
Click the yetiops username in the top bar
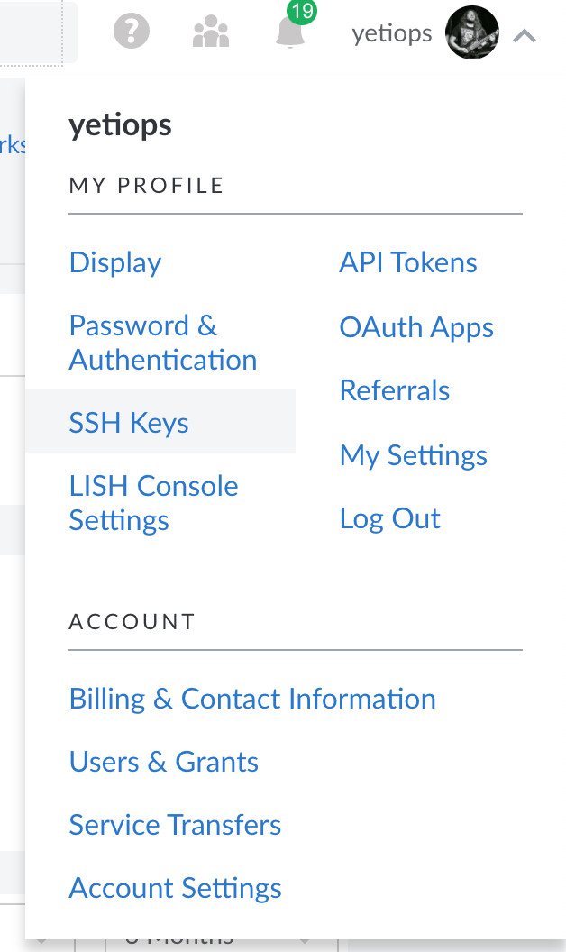[392, 33]
